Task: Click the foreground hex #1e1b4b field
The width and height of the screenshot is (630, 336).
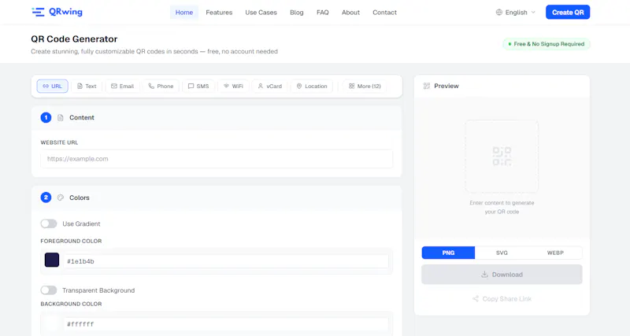Action: click(x=226, y=261)
